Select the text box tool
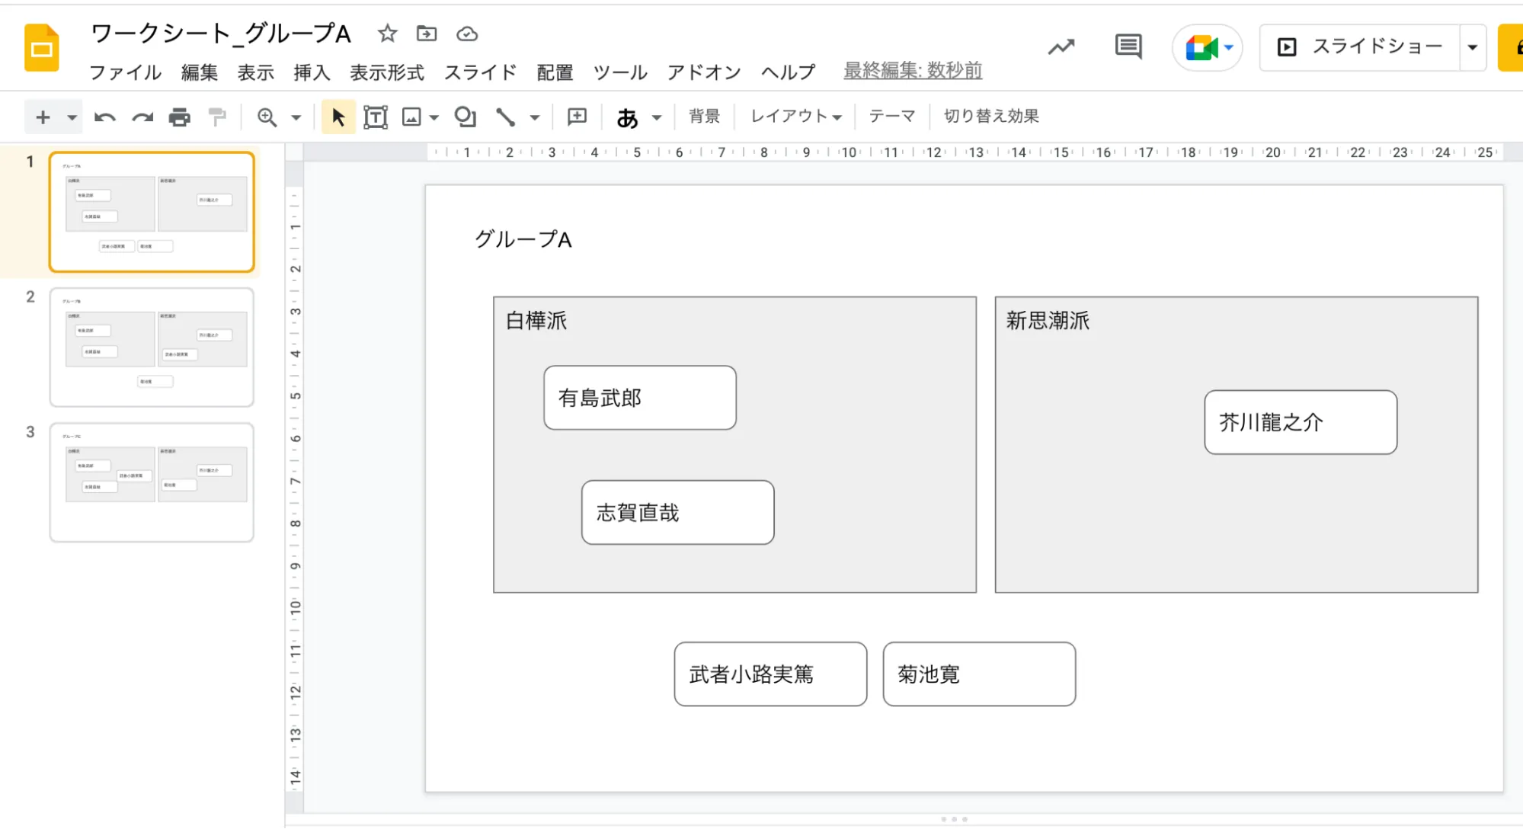Image resolution: width=1523 pixels, height=829 pixels. coord(376,117)
